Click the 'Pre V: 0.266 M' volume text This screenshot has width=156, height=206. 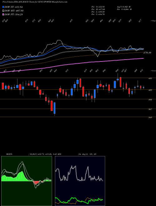[124, 9]
